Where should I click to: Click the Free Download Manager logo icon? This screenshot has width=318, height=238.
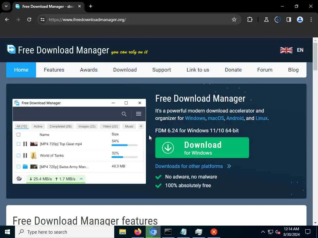pos(11,49)
